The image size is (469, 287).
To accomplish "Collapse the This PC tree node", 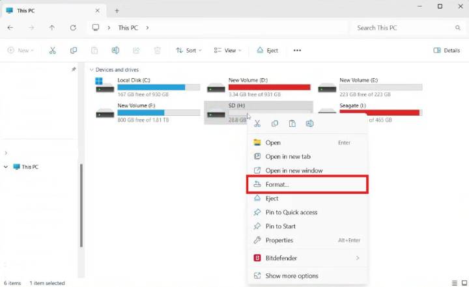I will pyautogui.click(x=6, y=167).
